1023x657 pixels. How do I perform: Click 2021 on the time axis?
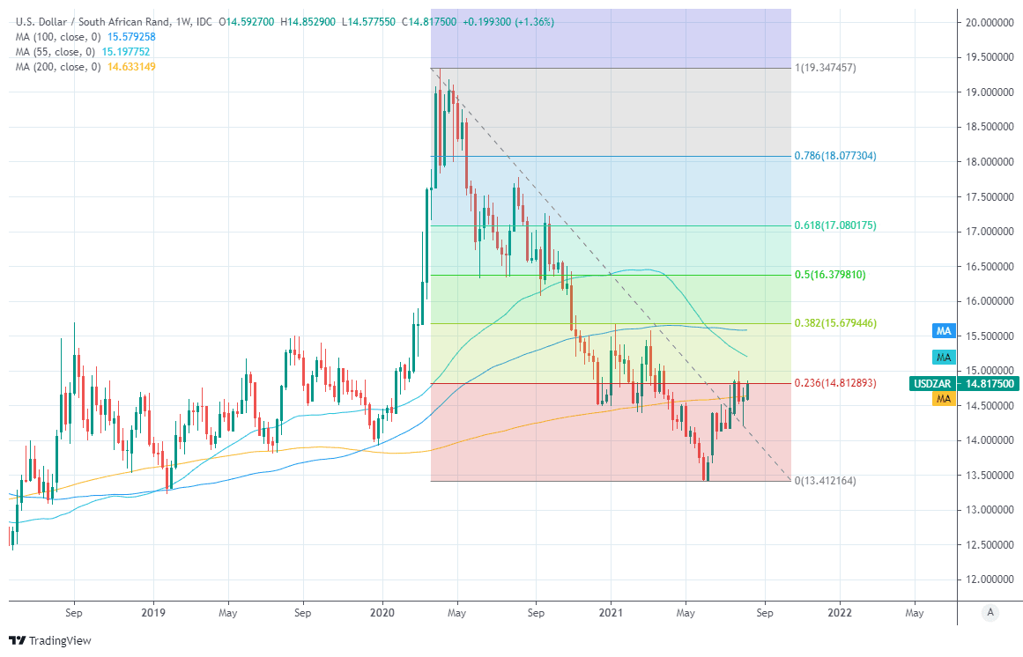click(612, 611)
